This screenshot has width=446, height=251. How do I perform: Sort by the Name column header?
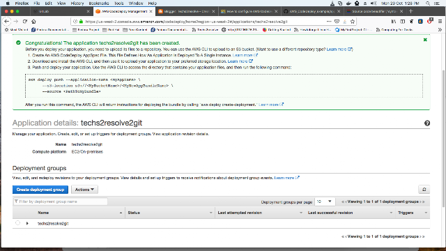(x=43, y=213)
